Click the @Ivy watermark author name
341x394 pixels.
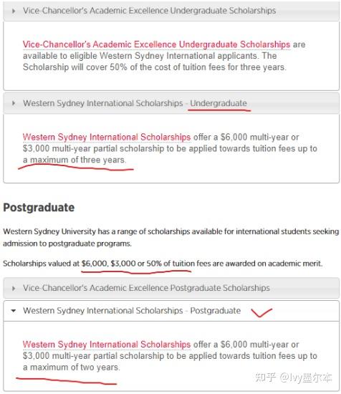click(306, 378)
